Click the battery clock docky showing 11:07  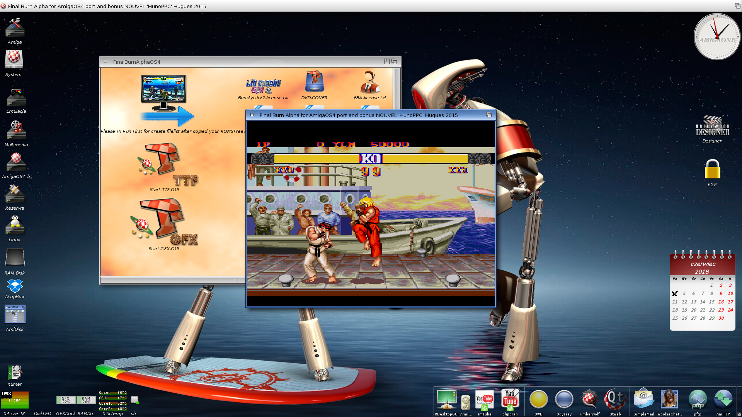pyautogui.click(x=15, y=400)
